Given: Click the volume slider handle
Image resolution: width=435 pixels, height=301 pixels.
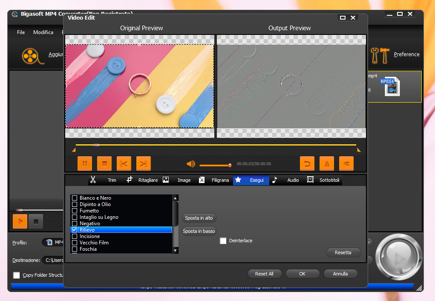Looking at the screenshot, I should coord(230,165).
